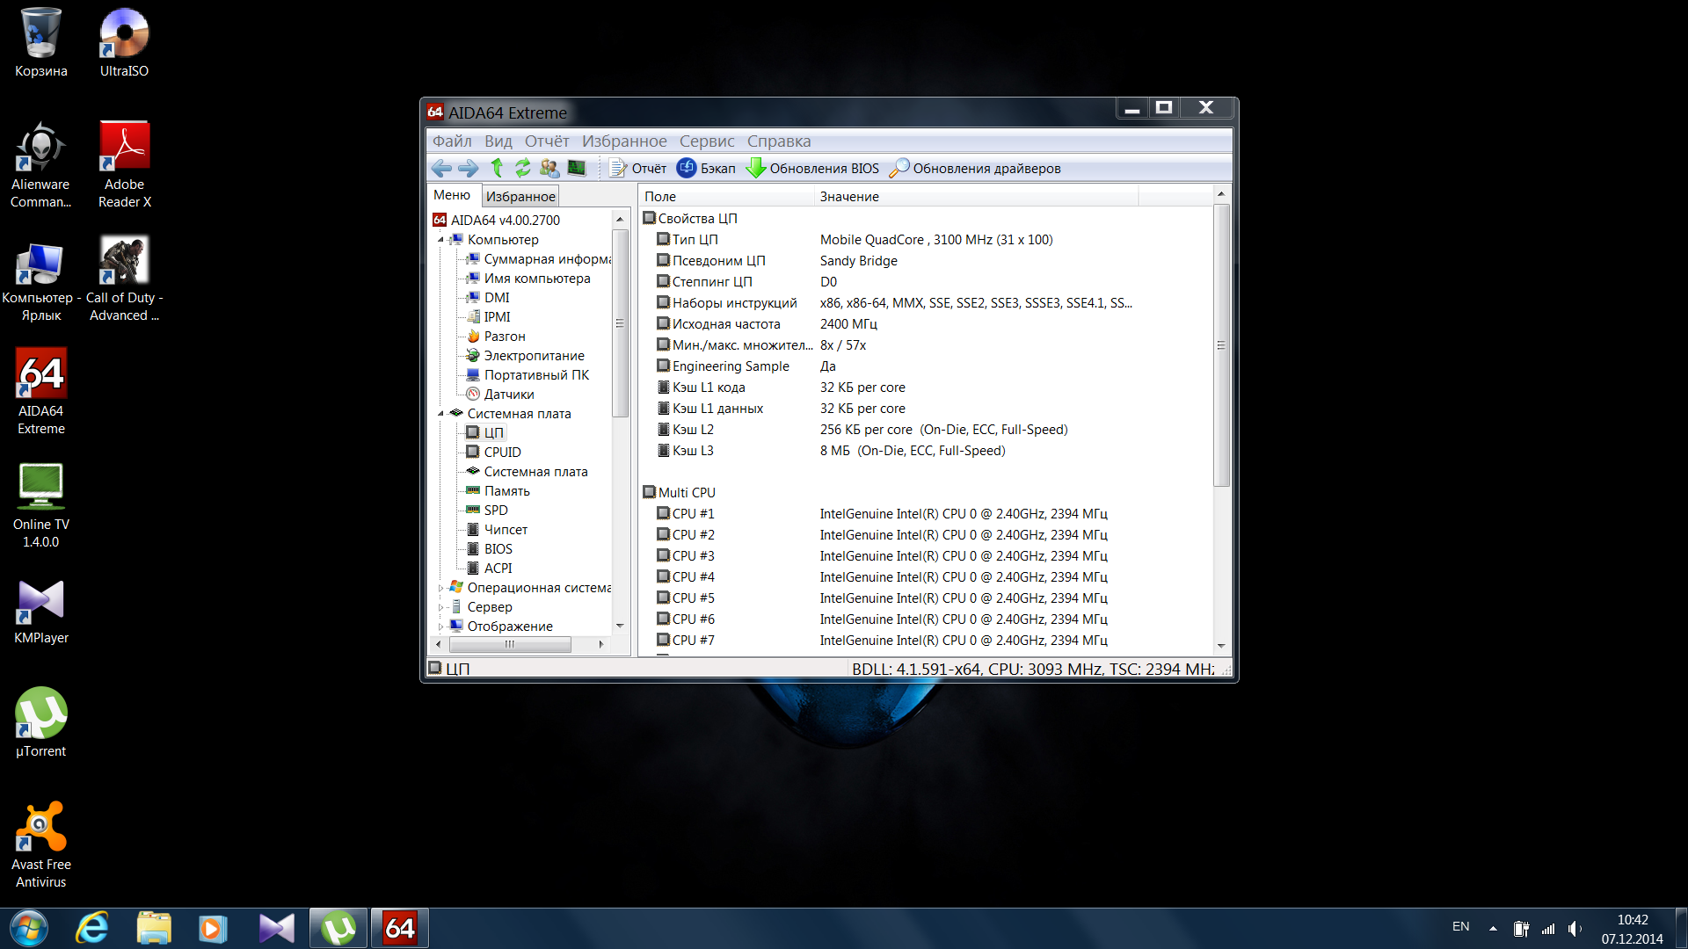Select the Adobe Reader X desktop icon
Viewport: 1688px width, 949px height.
(x=124, y=164)
